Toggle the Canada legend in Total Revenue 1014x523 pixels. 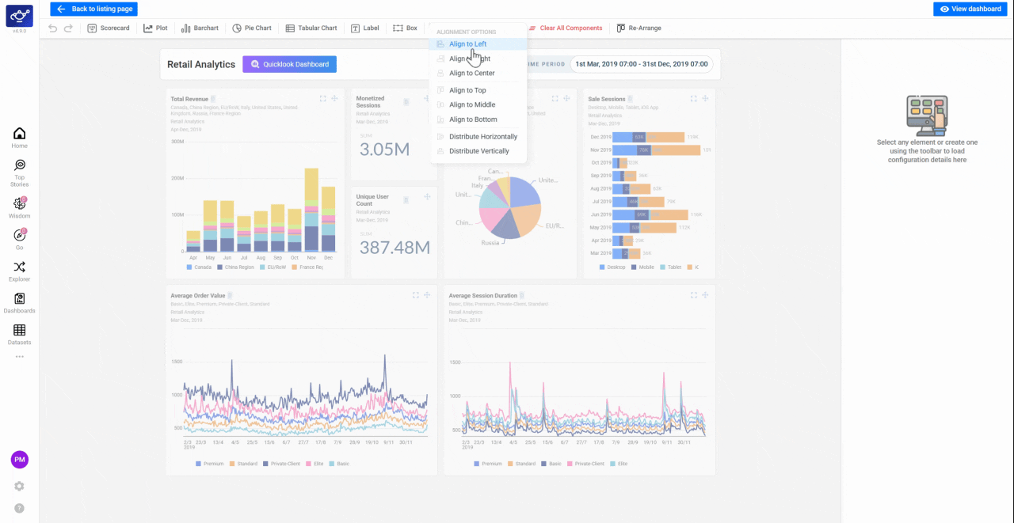[200, 267]
